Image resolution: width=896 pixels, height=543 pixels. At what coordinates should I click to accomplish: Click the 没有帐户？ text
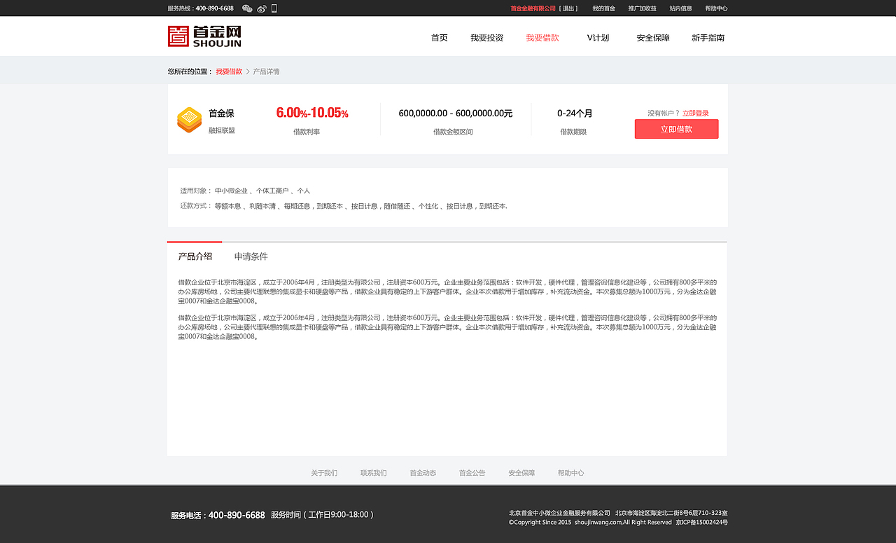(x=664, y=113)
